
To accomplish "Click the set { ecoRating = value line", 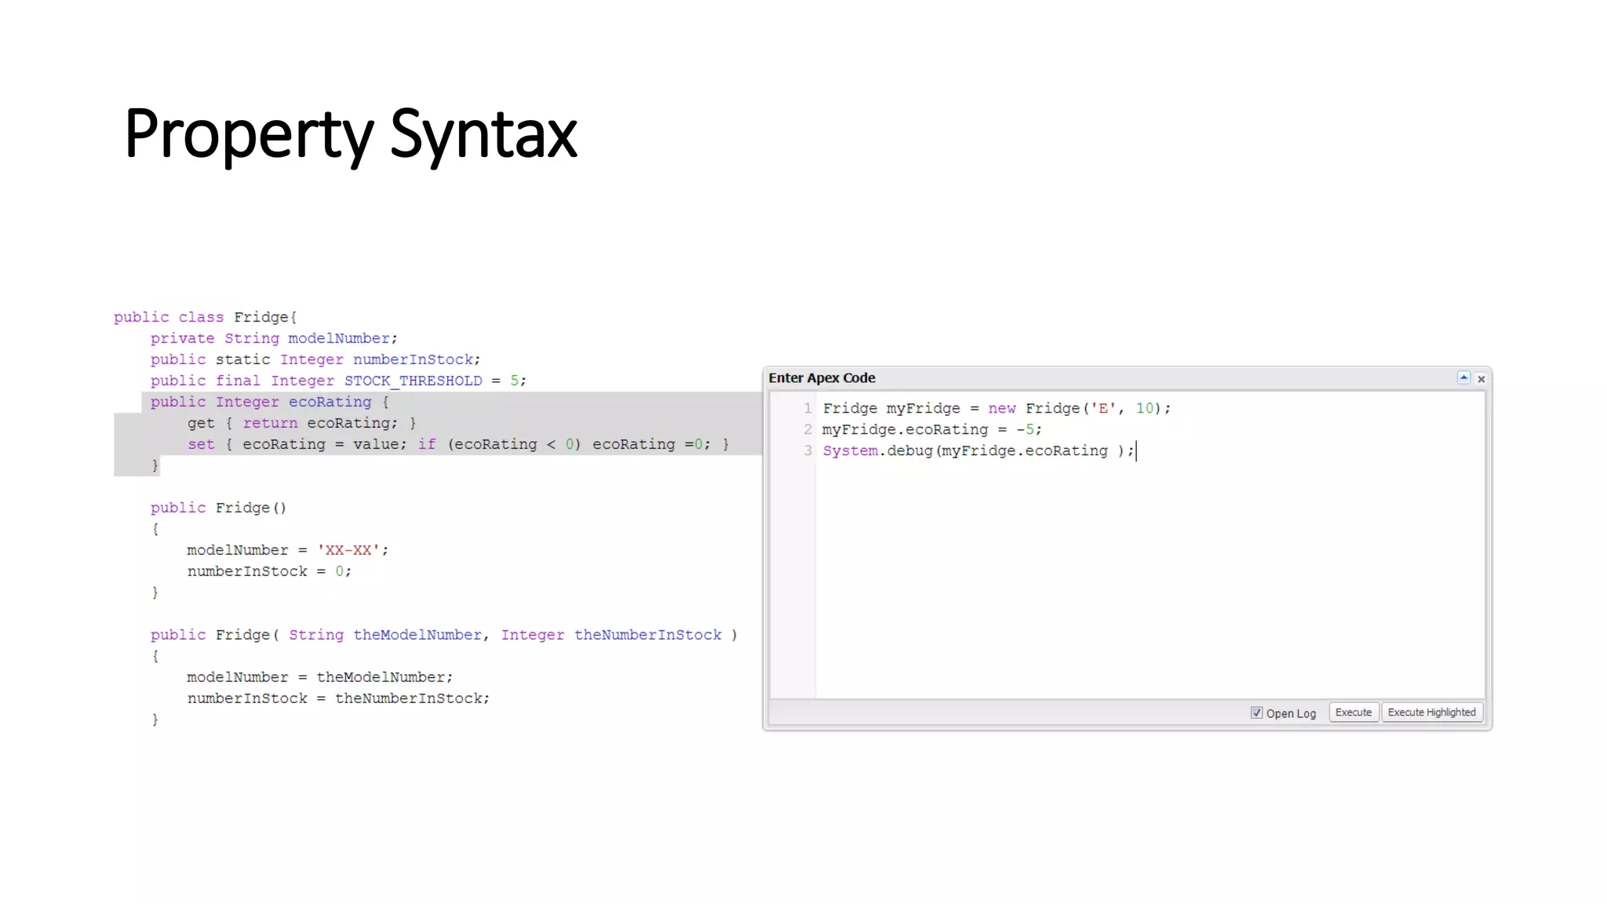I will [x=458, y=444].
